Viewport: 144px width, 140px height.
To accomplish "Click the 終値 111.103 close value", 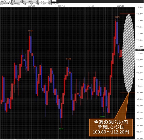I will pos(53,4).
